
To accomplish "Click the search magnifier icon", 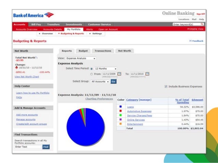I will pyautogui.click(x=202, y=24).
